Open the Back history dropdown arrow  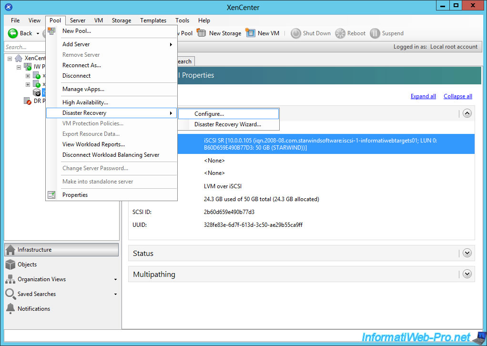[x=38, y=33]
